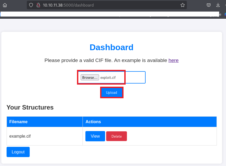Click the Firefox home icon
The width and height of the screenshot is (226, 166).
click(x=5, y=5)
